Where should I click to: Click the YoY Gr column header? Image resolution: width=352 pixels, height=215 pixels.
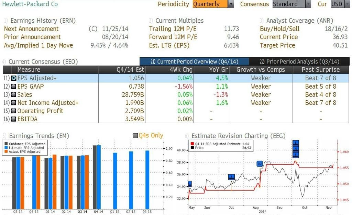tap(211, 70)
